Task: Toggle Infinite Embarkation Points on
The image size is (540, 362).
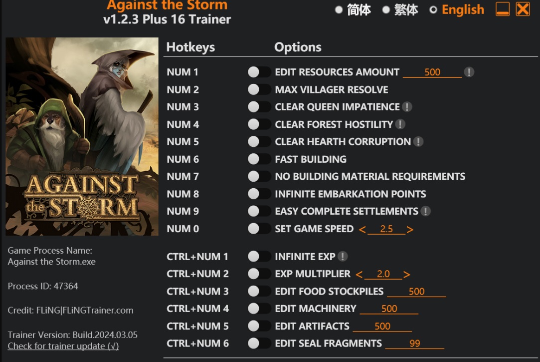Action: point(259,194)
